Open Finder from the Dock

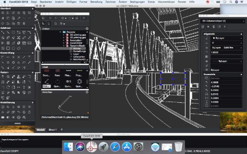(68, 147)
